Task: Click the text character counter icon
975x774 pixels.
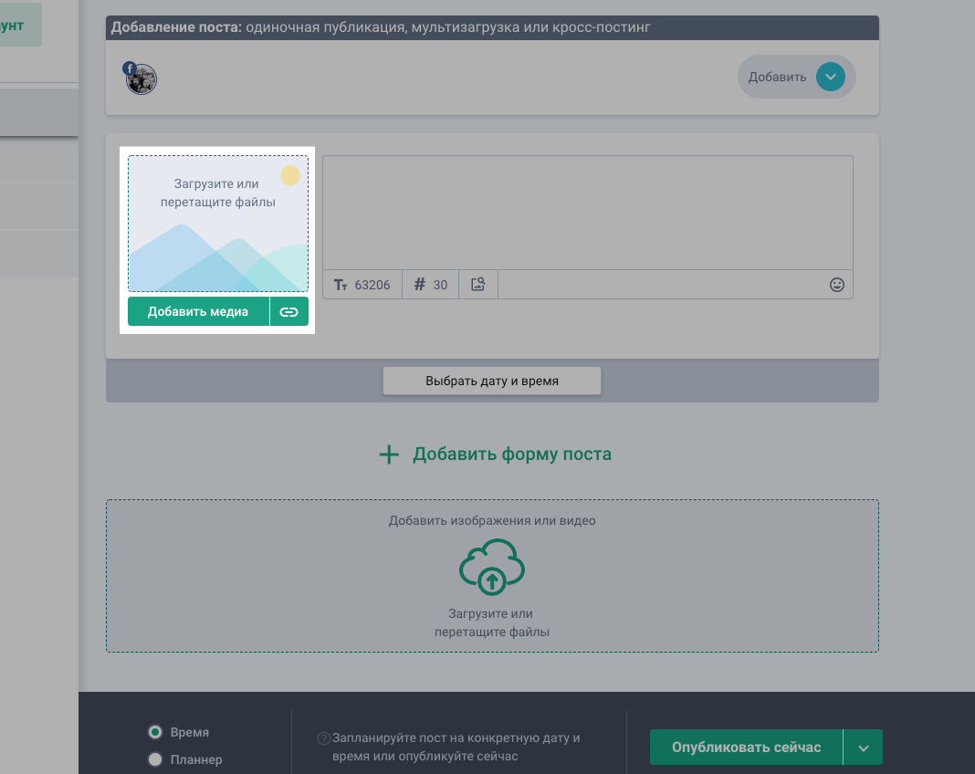Action: (341, 285)
